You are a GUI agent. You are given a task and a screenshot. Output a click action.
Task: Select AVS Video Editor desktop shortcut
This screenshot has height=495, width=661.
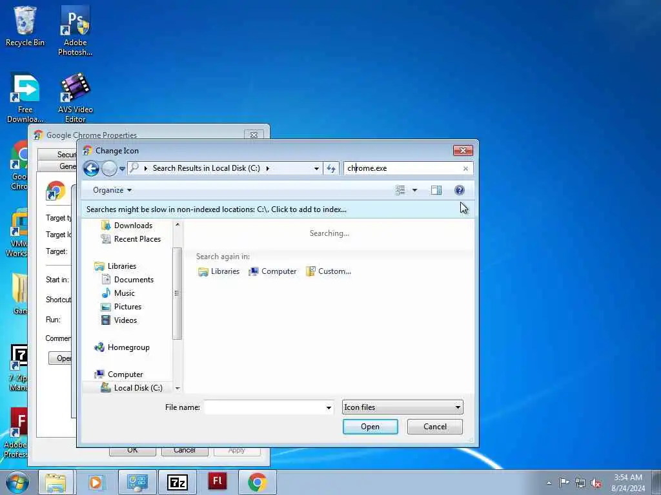75,98
